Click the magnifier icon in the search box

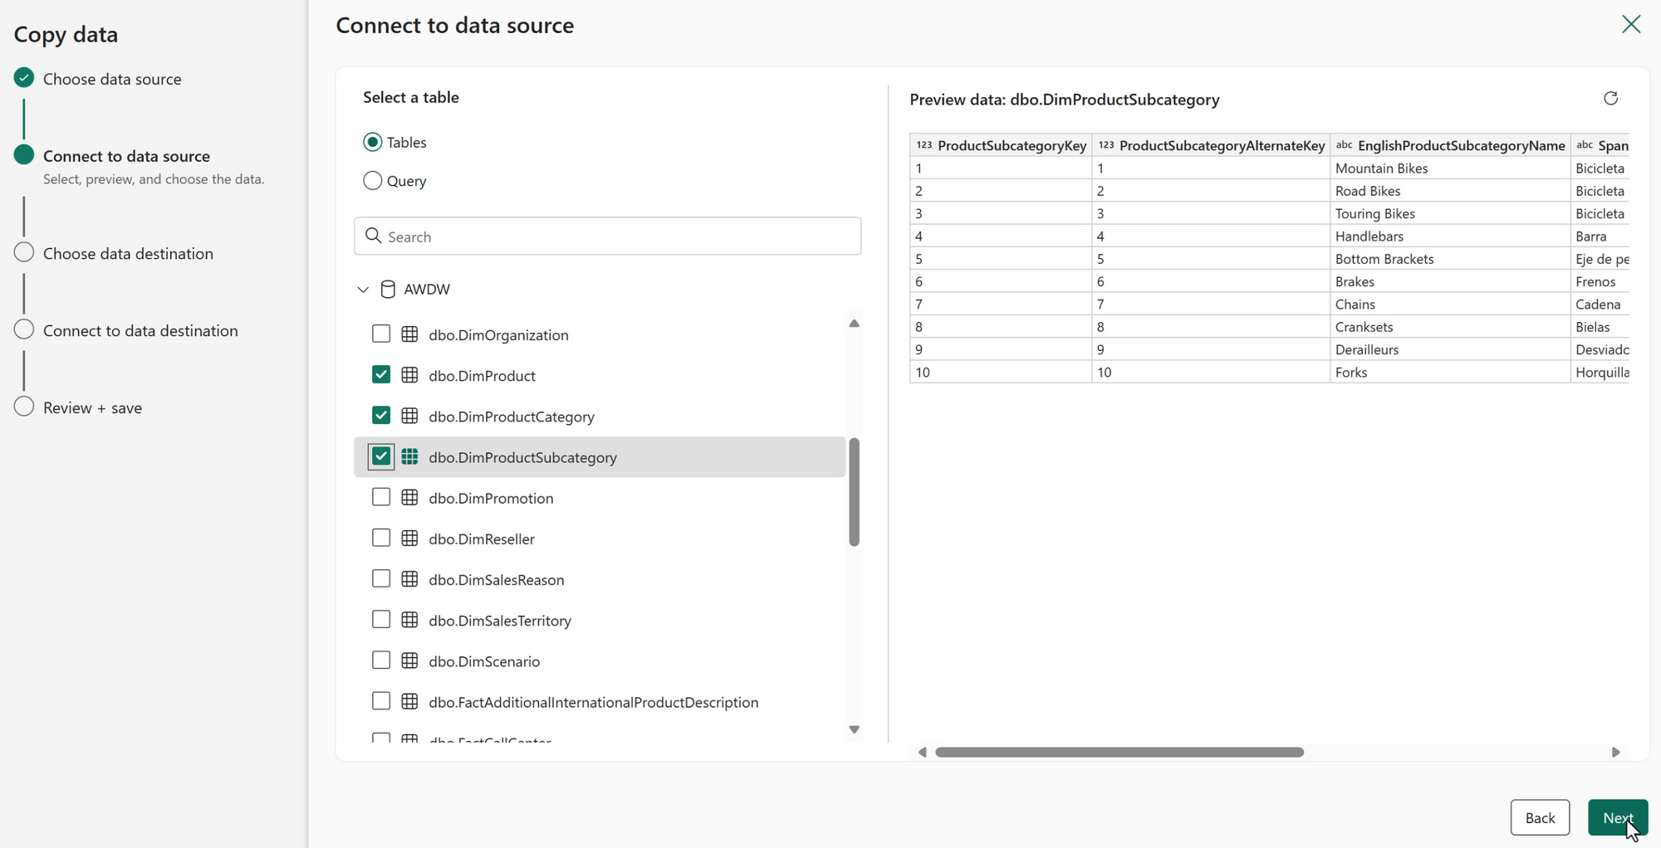tap(374, 236)
